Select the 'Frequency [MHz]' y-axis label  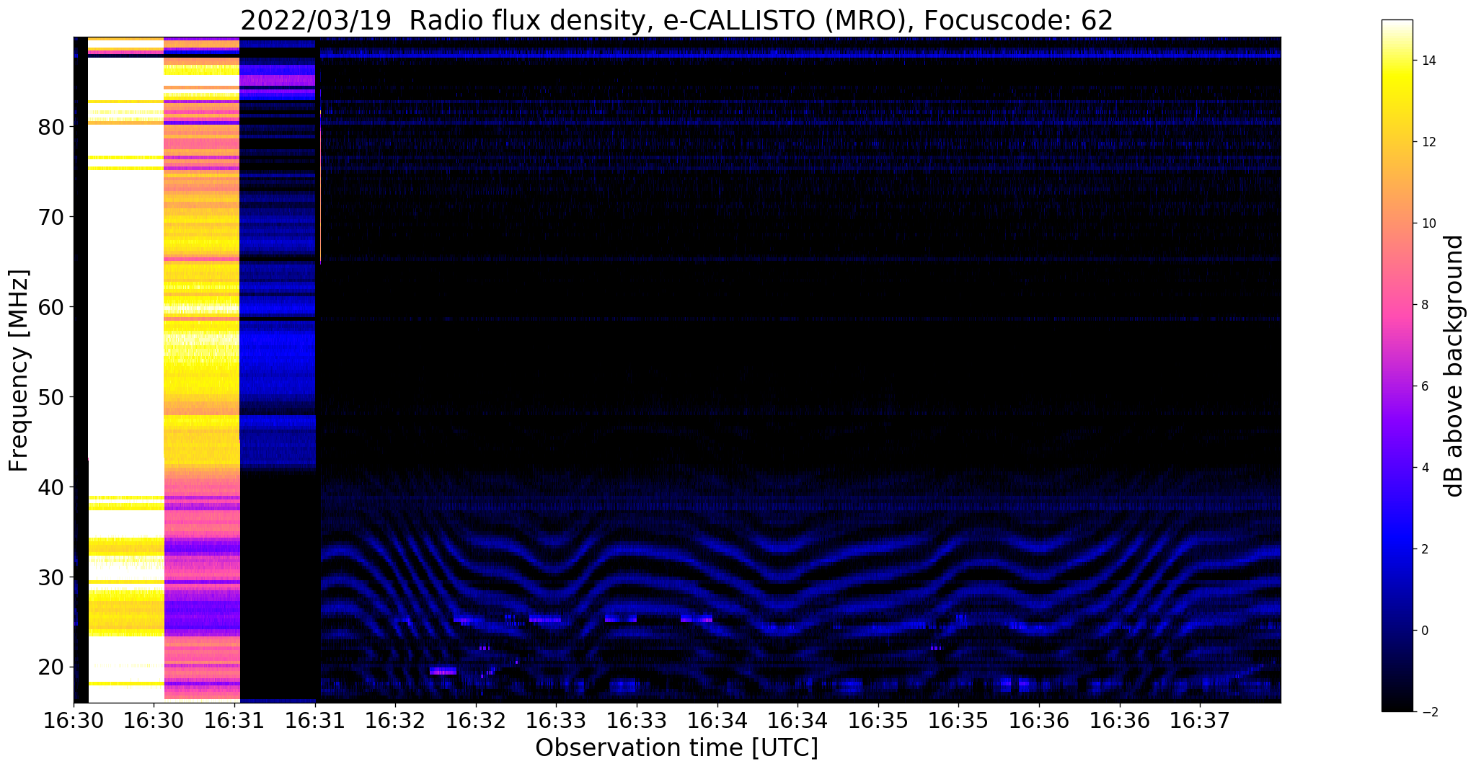(x=19, y=370)
